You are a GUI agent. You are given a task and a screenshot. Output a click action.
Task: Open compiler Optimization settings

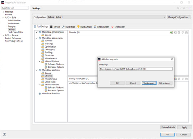[x=50, y=46]
